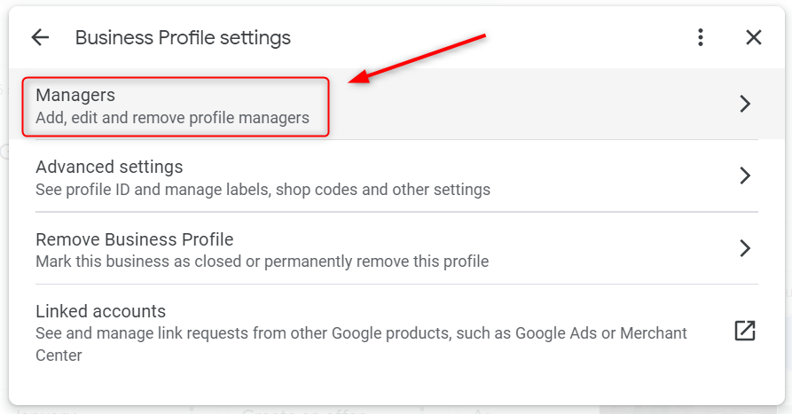Click 'Add, edit and remove profile managers' text
The width and height of the screenshot is (792, 414).
(x=172, y=118)
